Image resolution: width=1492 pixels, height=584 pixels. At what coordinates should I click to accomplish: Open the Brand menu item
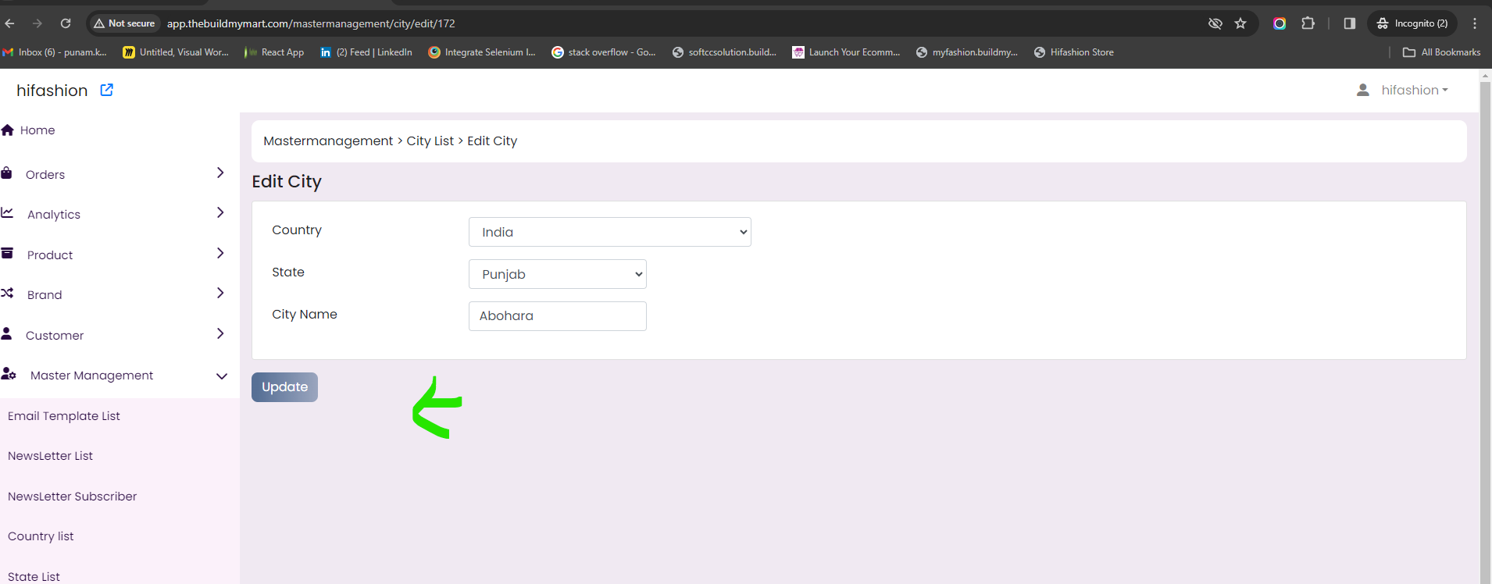tap(45, 295)
